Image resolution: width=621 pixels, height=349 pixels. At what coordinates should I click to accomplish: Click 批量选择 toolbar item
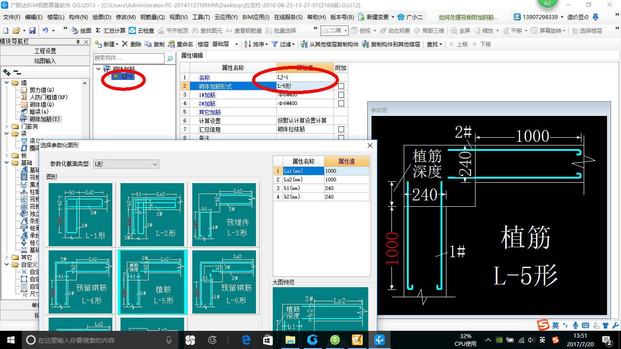pos(280,30)
